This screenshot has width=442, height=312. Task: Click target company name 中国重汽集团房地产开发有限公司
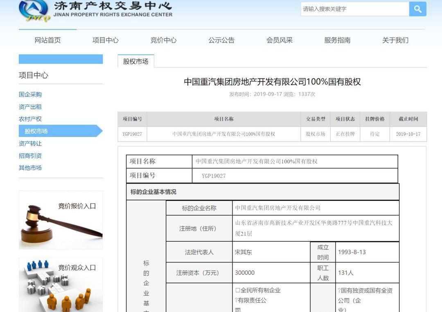coord(277,208)
